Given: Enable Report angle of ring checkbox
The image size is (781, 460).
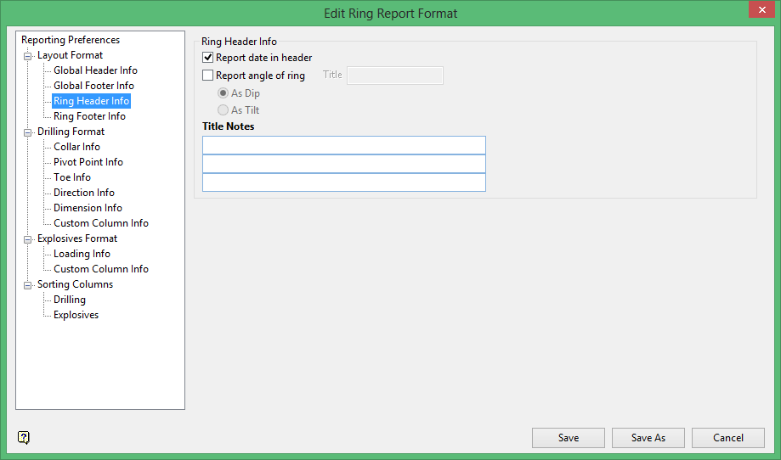Looking at the screenshot, I should point(208,76).
